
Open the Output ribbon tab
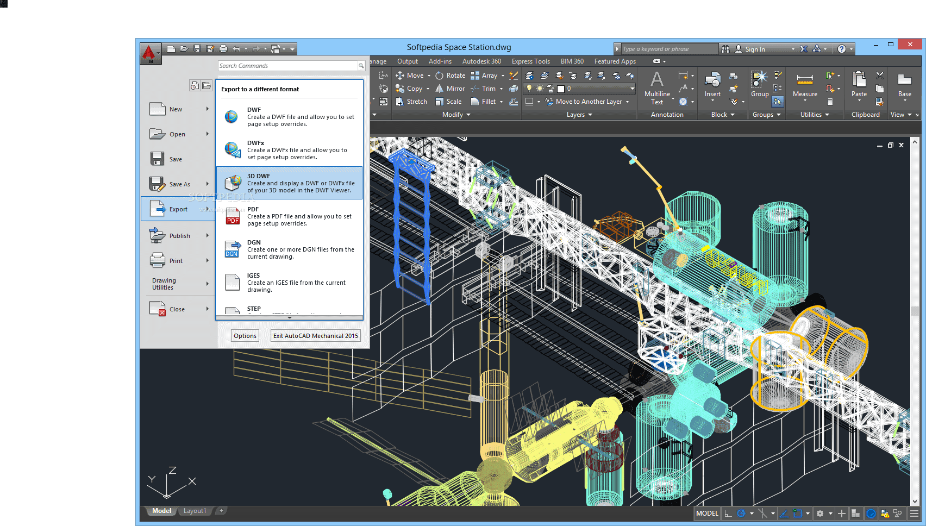(x=408, y=61)
